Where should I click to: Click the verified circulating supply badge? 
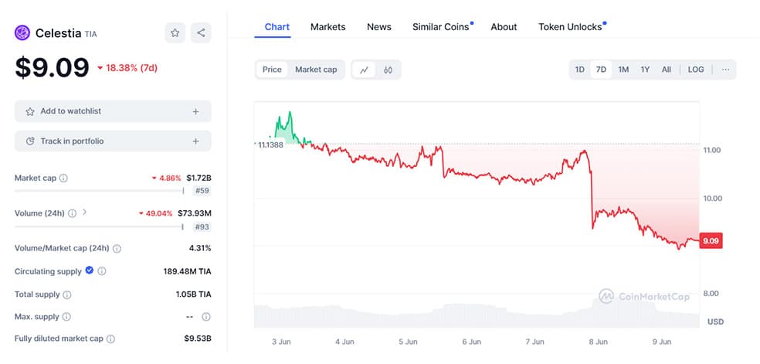pos(89,270)
